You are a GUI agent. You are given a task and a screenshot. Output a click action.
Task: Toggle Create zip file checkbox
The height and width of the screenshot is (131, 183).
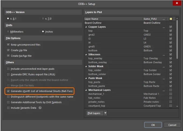(8, 50)
